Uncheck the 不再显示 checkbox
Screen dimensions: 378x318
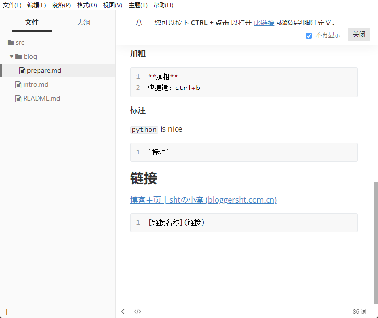pyautogui.click(x=309, y=36)
